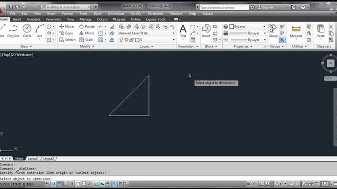Click the Array tool icon
The image size is (337, 189).
[x=101, y=40]
